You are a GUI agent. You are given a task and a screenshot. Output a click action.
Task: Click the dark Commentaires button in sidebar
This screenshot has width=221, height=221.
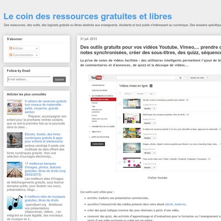[x=98, y=144]
